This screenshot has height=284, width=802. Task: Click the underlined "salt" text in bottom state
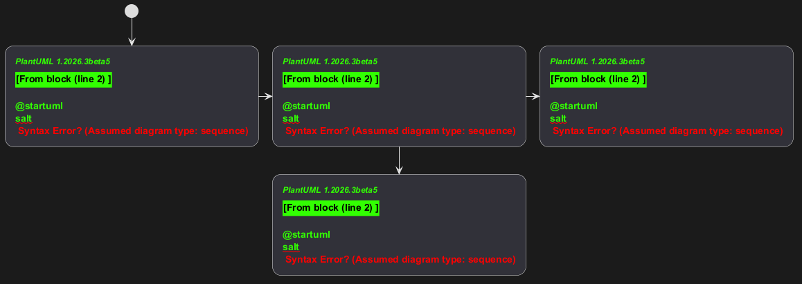tap(291, 247)
